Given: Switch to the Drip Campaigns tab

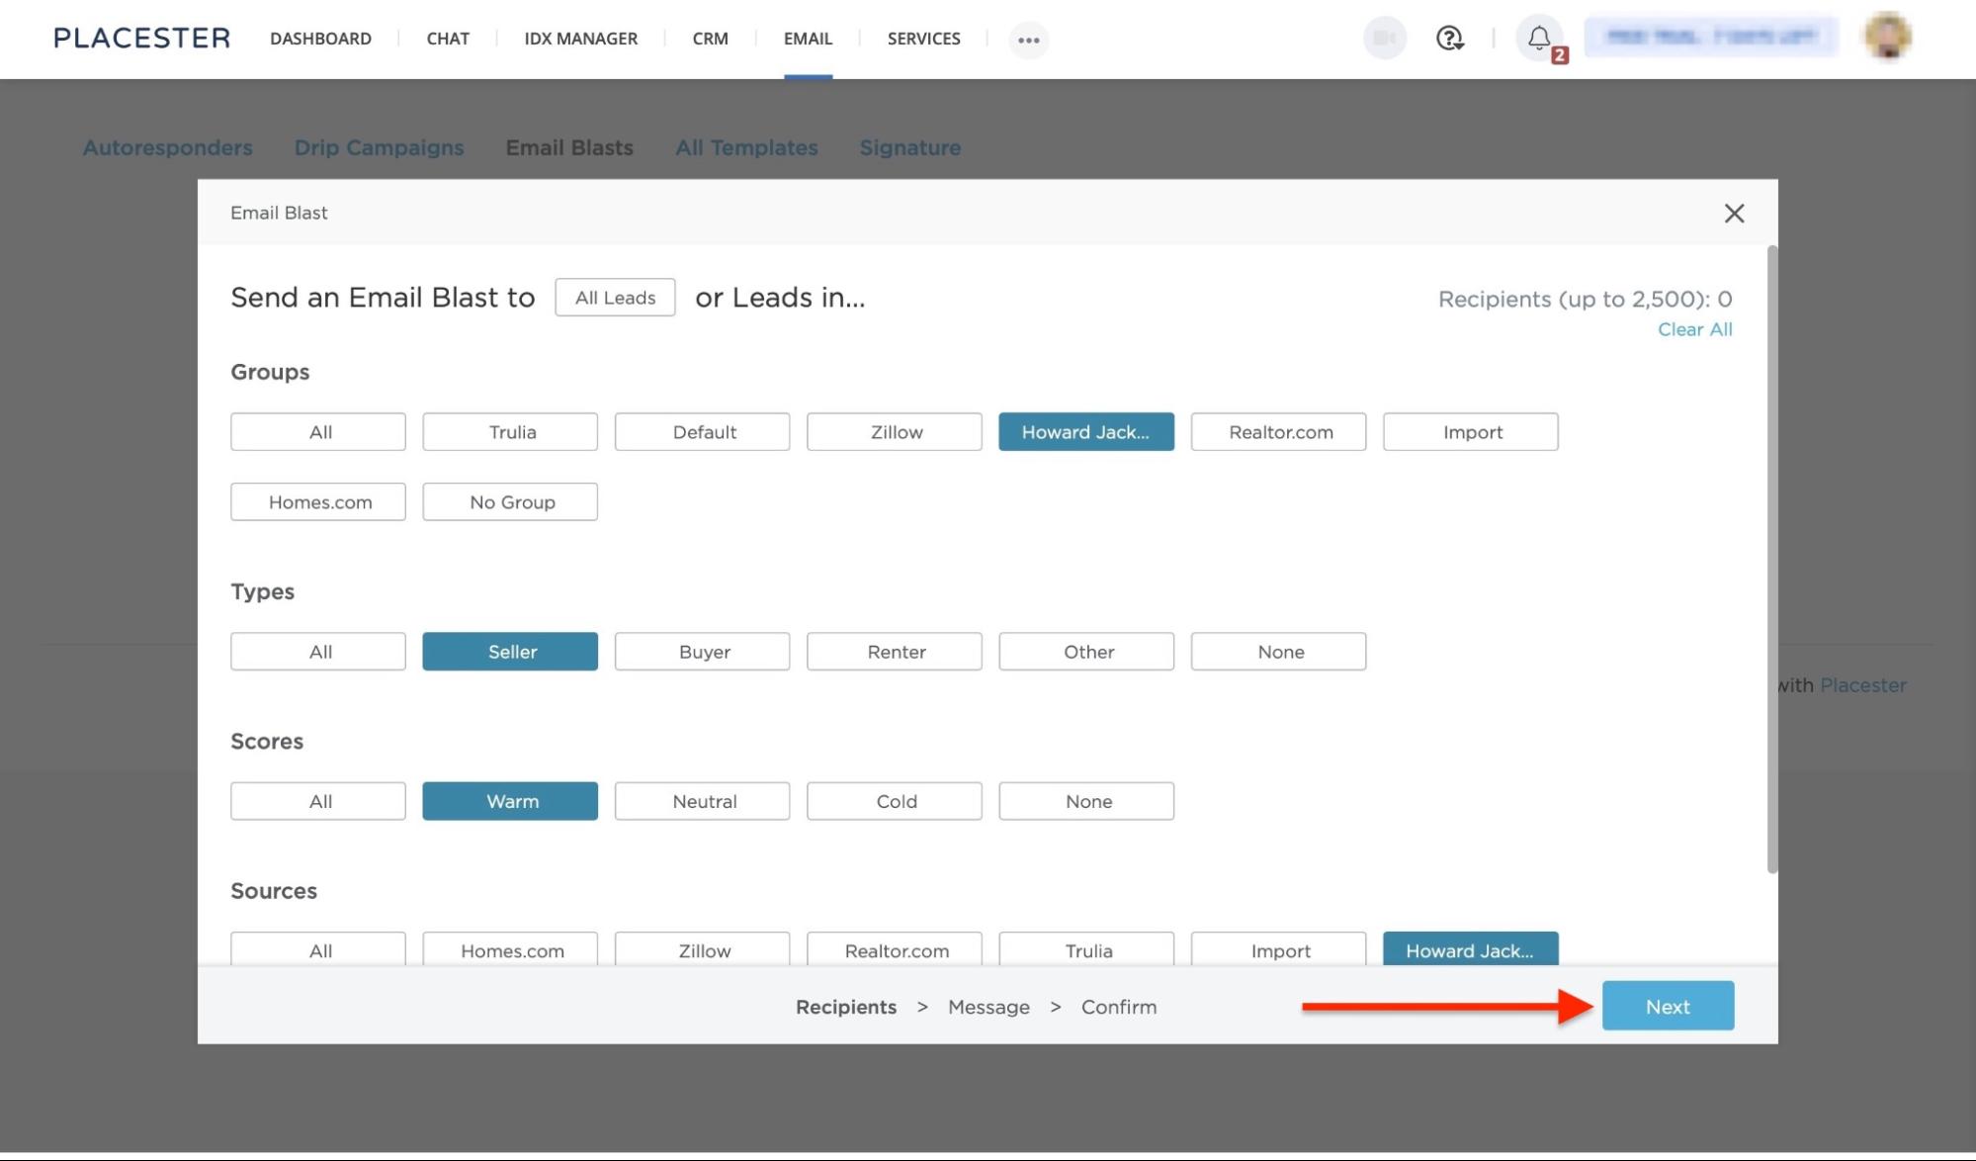Looking at the screenshot, I should tap(380, 146).
